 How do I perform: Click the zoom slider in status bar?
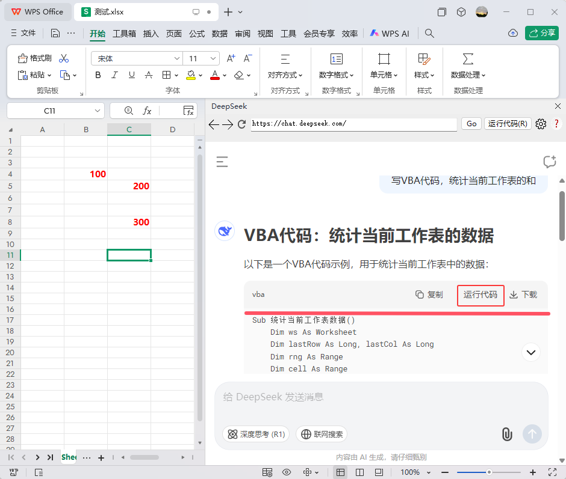(489, 472)
